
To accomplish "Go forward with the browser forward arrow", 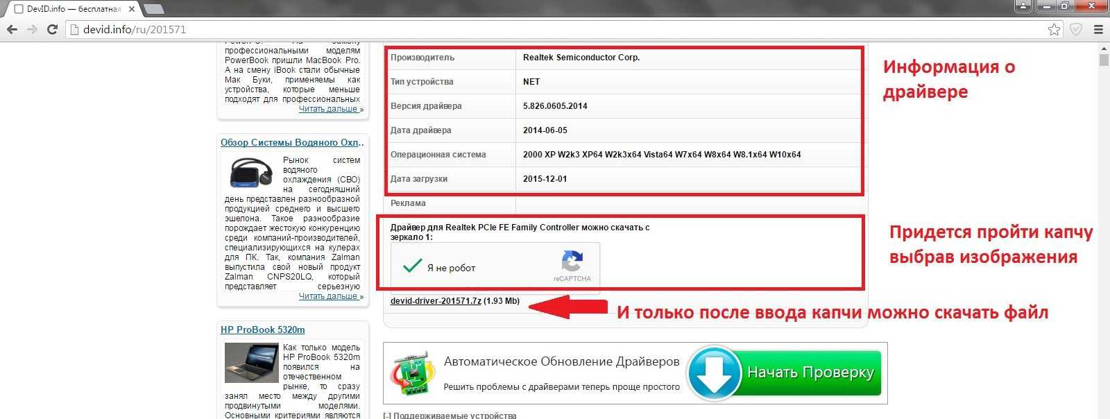I will point(32,29).
